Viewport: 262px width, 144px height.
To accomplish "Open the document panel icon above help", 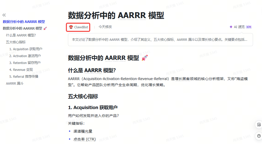I will click(259, 125).
